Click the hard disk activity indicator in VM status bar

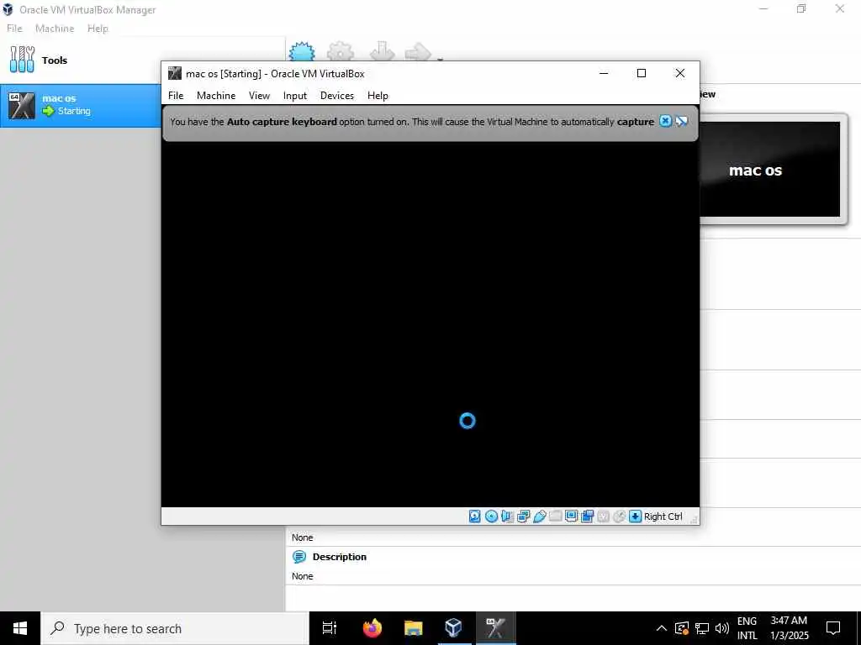tap(474, 517)
